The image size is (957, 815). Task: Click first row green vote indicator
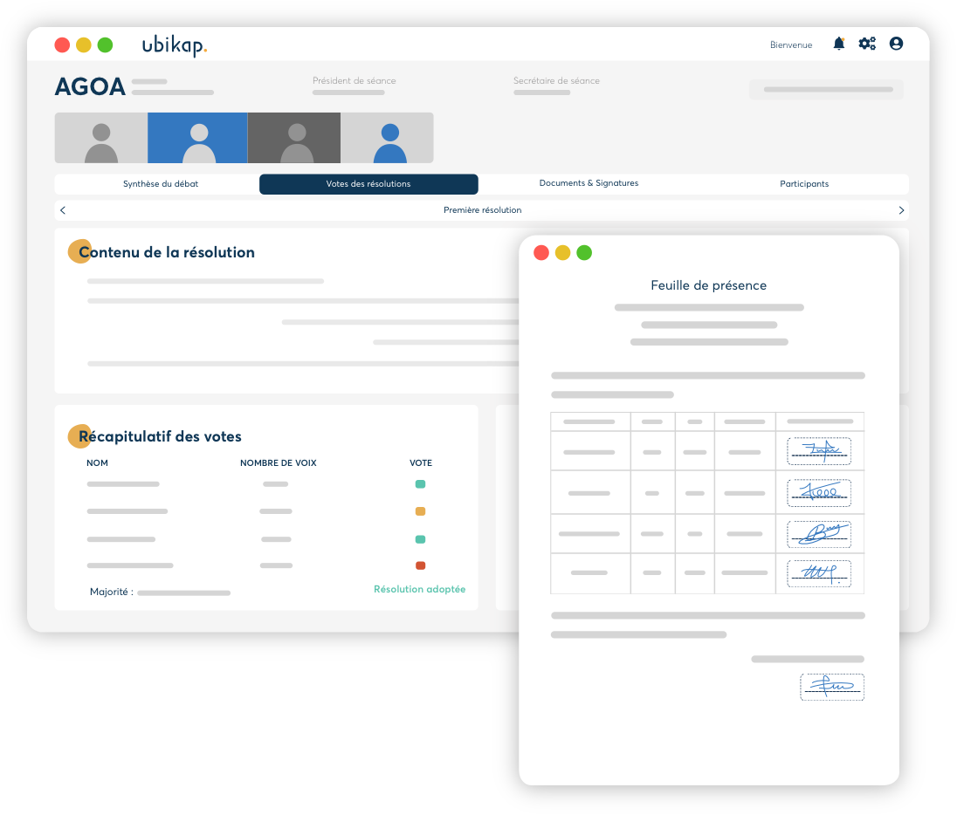coord(420,484)
